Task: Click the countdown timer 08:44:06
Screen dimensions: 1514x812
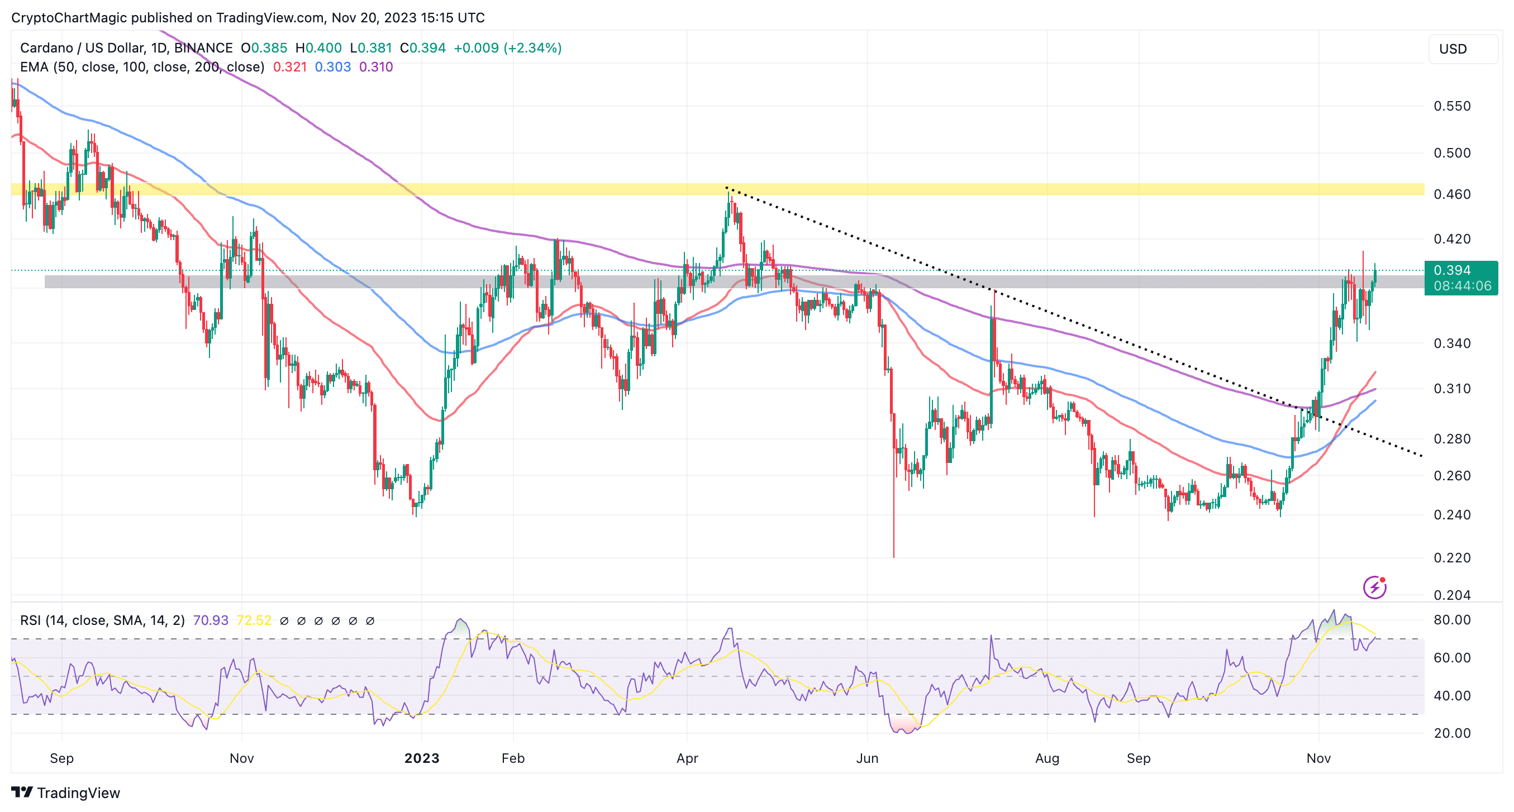Action: pos(1462,286)
